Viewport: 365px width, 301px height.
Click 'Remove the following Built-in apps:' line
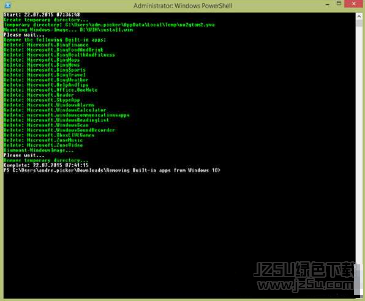tap(55, 40)
